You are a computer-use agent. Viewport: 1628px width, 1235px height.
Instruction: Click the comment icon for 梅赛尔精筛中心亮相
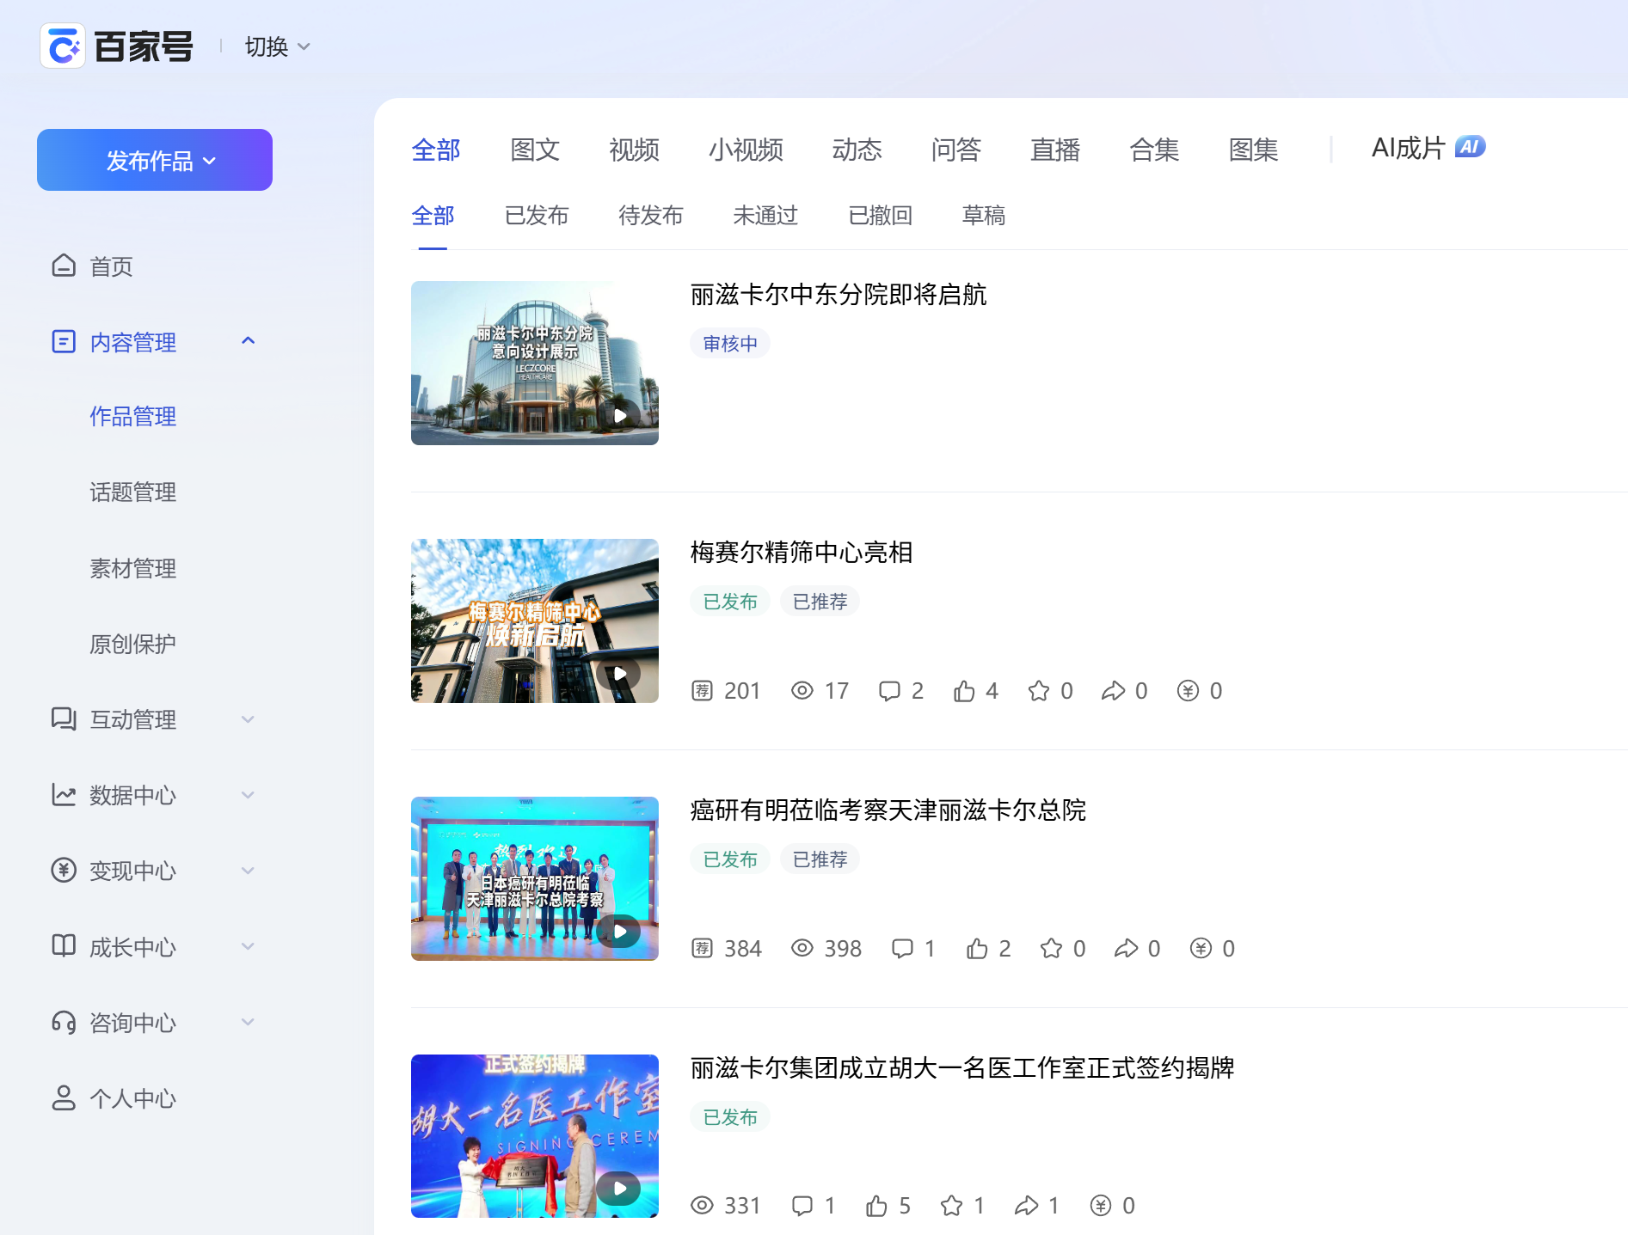tap(889, 690)
